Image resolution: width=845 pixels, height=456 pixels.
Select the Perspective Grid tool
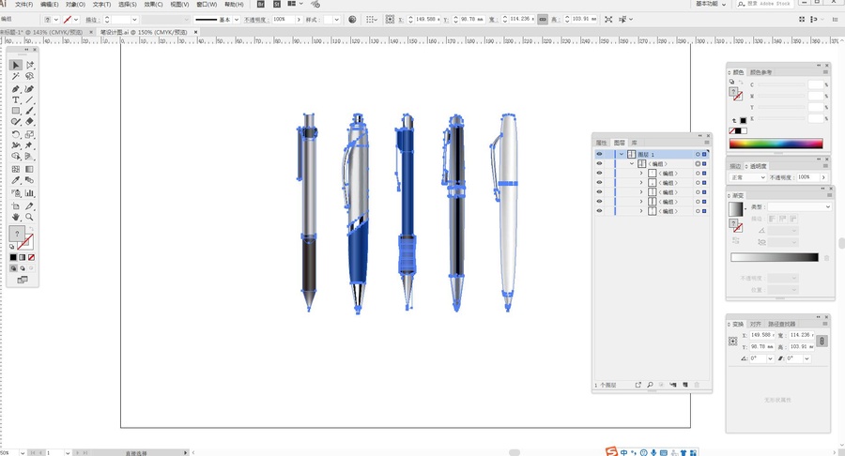[x=30, y=157]
